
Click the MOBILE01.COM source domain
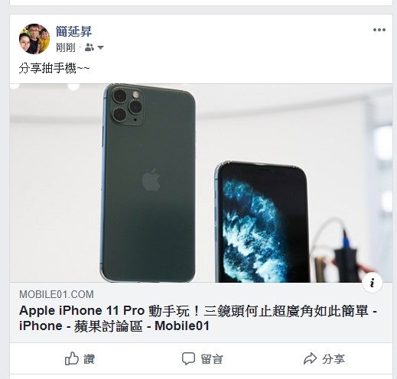coord(57,294)
